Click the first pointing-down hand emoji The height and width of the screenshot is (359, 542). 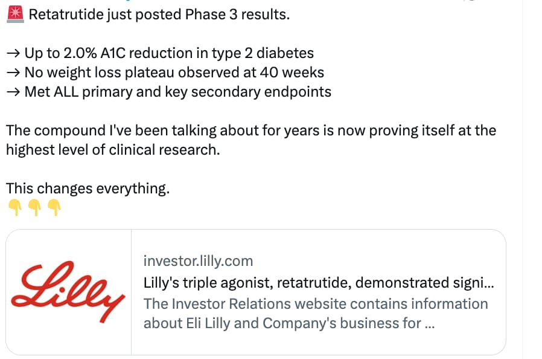click(15, 208)
